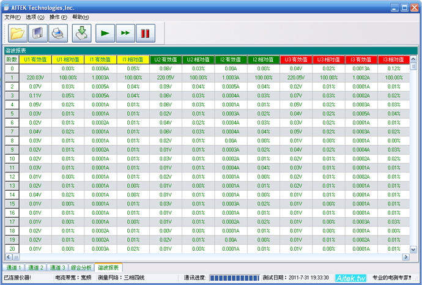
Task: Switch to the 通道 1 tab
Action: pos(13,268)
